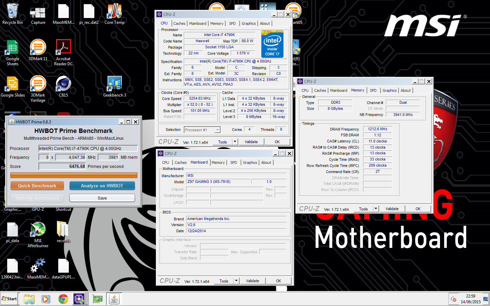The width and height of the screenshot is (490, 306).
Task: Click OK in Memory CPU-Z window
Action: (x=418, y=209)
